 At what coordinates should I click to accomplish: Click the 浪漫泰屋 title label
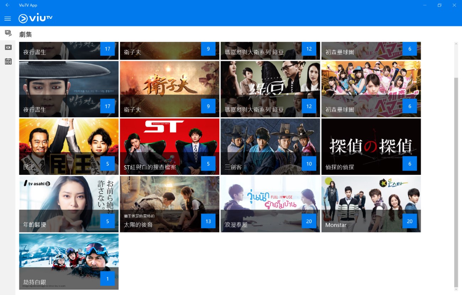click(x=236, y=225)
